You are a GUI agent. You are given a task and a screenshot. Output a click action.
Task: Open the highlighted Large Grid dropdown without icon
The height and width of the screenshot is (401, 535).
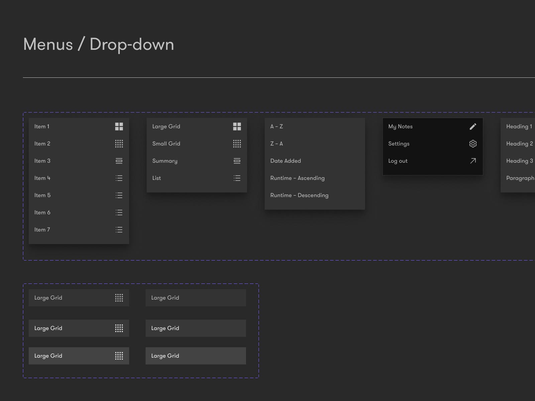click(x=196, y=356)
